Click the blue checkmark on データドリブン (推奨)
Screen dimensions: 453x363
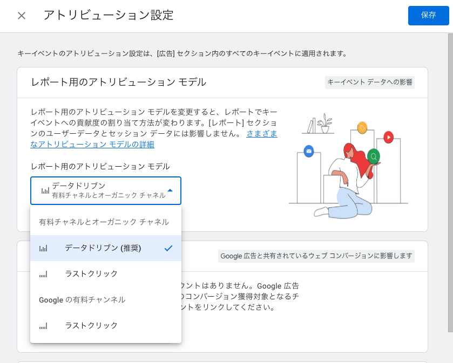168,248
